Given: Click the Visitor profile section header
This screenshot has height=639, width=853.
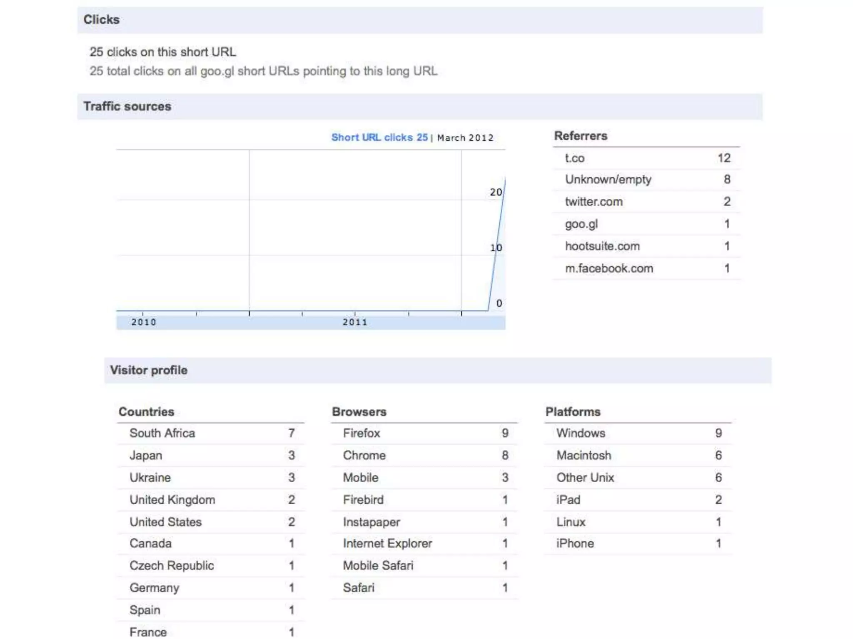Looking at the screenshot, I should coord(149,370).
